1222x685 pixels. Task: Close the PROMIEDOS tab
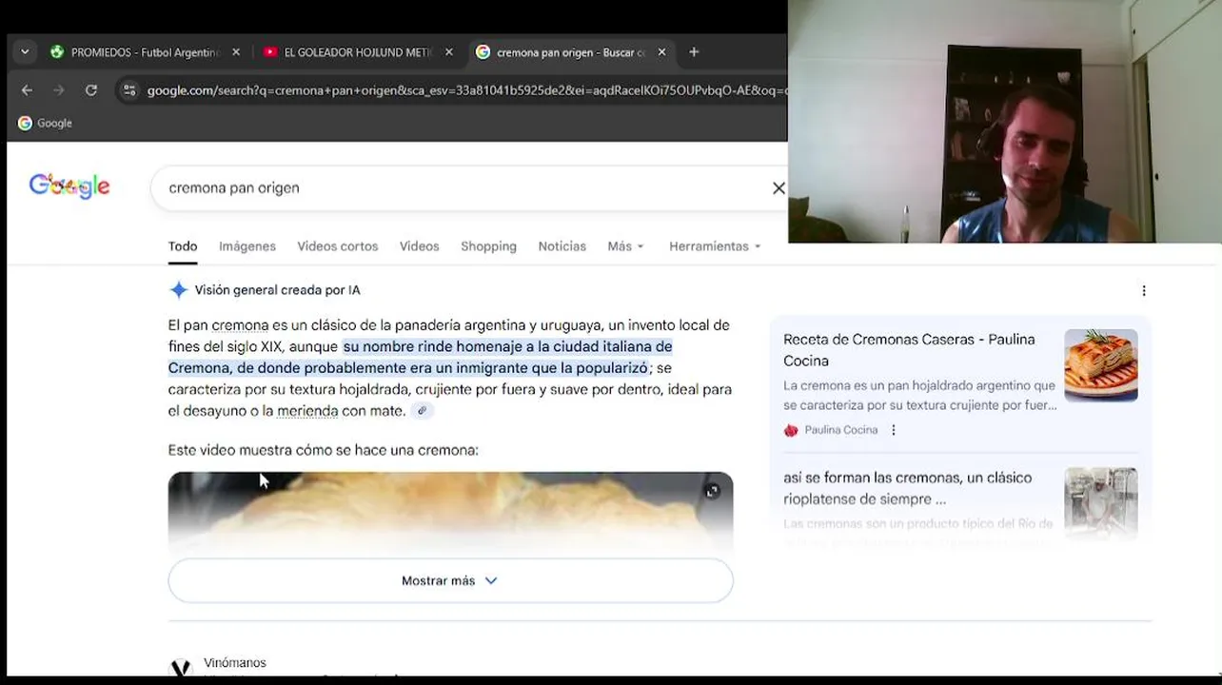(x=236, y=52)
